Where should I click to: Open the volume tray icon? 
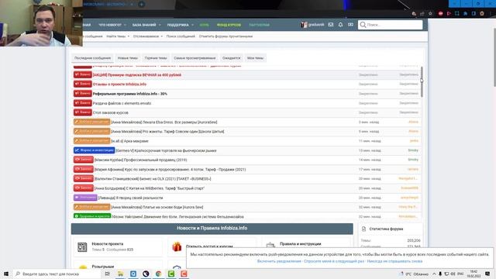coord(453,274)
